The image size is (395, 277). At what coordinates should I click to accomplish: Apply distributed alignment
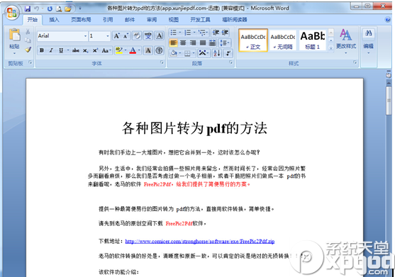pos(212,43)
